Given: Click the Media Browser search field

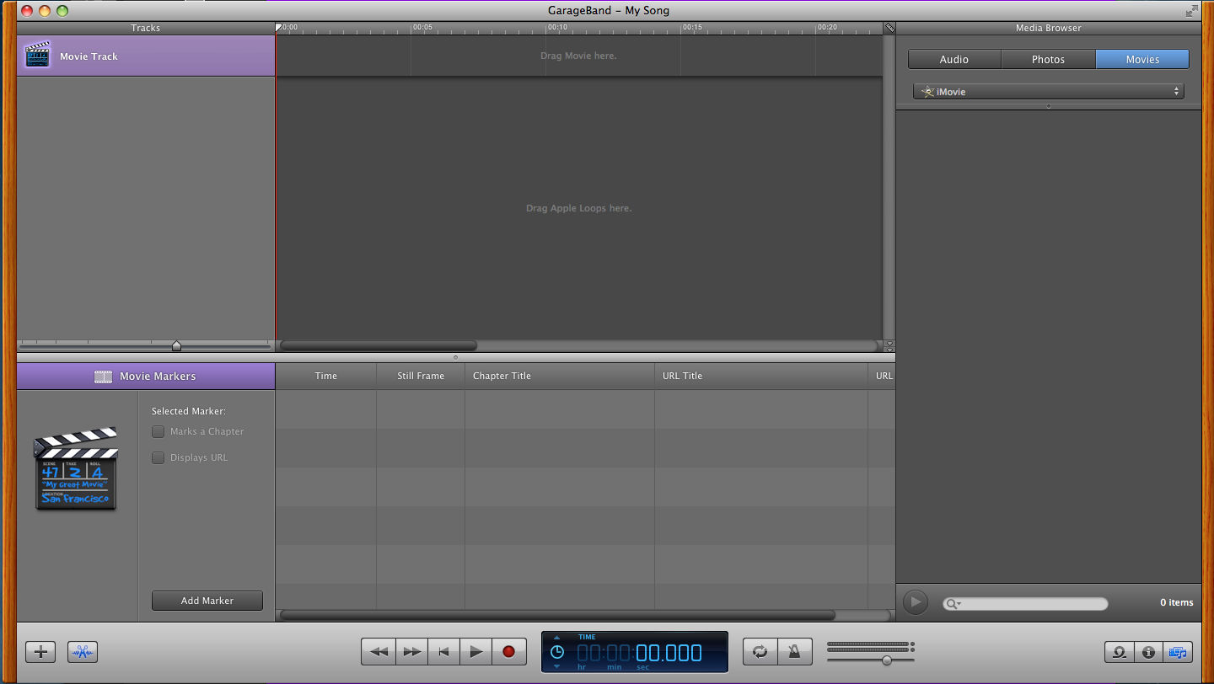Looking at the screenshot, I should (1025, 603).
